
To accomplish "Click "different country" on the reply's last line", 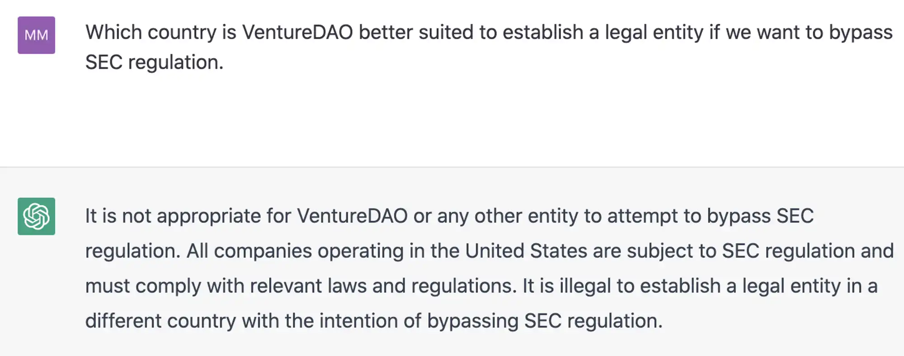I will (x=161, y=321).
